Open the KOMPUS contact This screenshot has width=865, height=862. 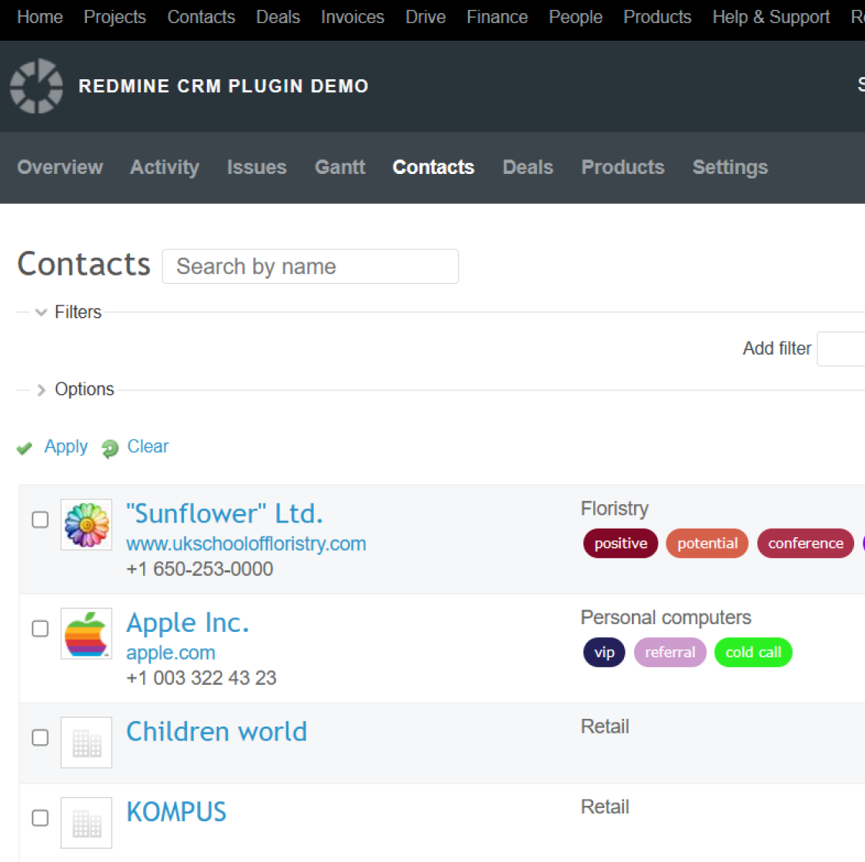[176, 811]
